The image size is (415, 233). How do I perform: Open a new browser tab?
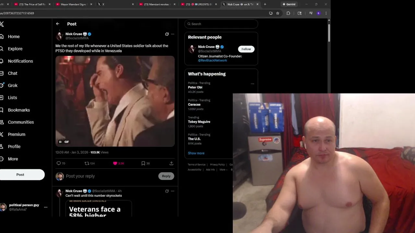[x=265, y=4]
